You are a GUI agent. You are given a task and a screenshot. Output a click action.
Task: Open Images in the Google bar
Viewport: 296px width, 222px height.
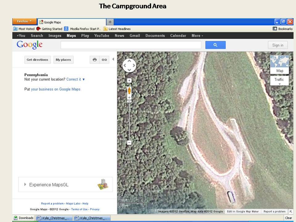click(55, 36)
